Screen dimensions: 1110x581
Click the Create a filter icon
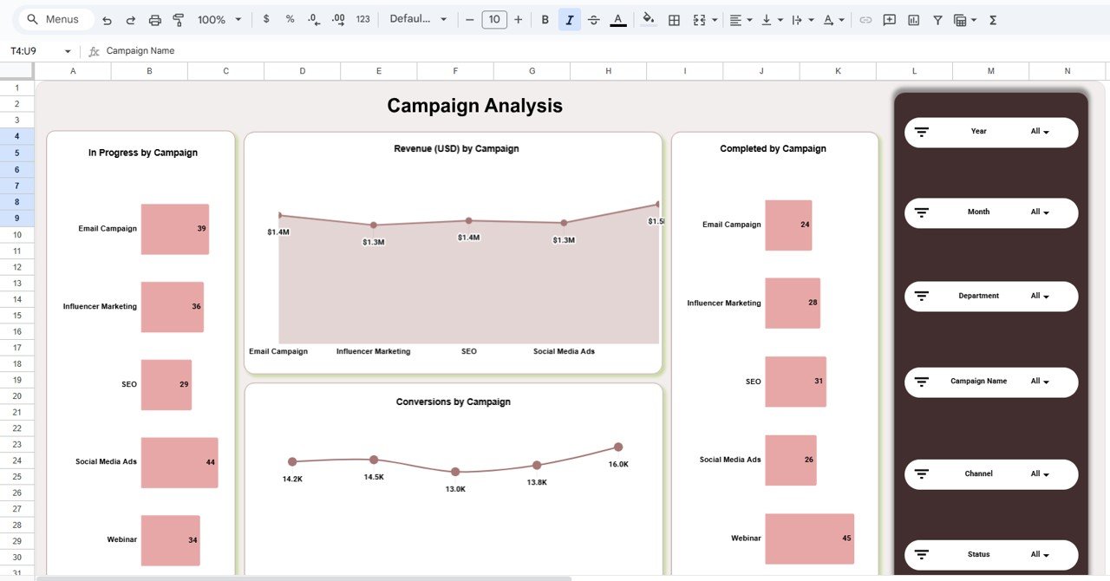937,19
